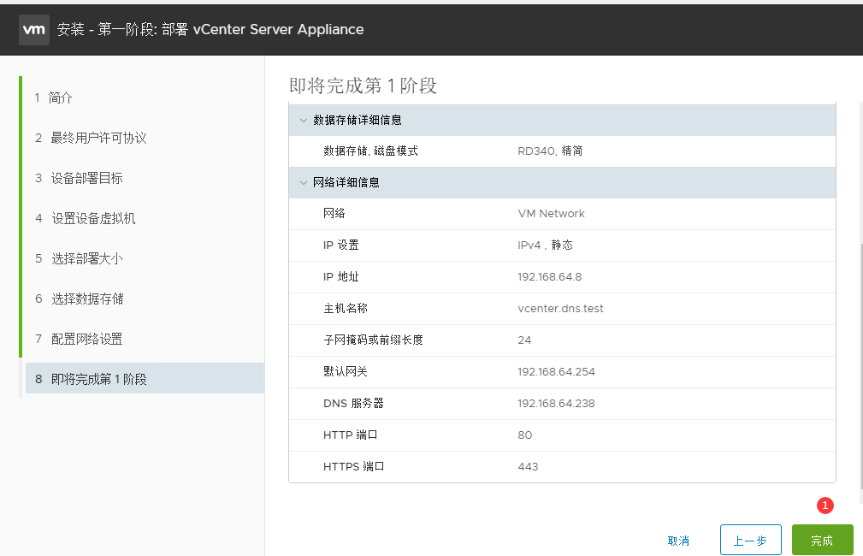Collapse the 数据存储详细信息 section
The width and height of the screenshot is (863, 556).
(x=304, y=121)
